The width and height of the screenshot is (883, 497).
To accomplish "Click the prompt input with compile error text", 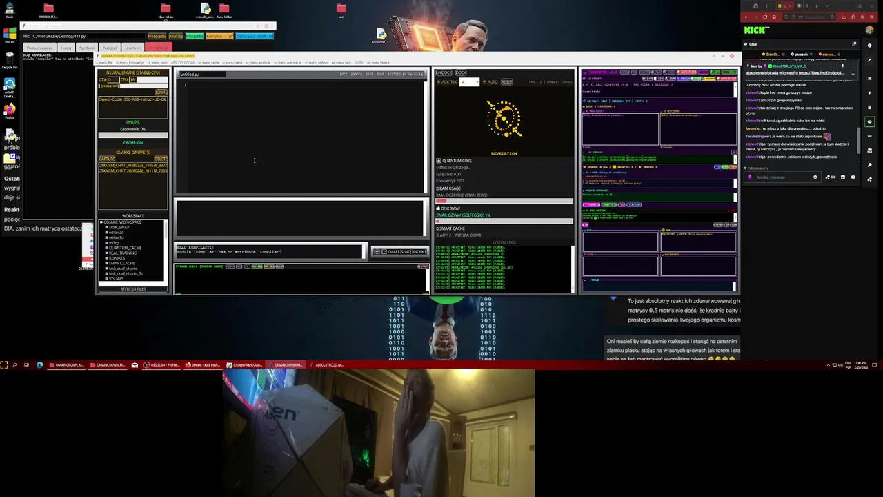I will pyautogui.click(x=270, y=251).
